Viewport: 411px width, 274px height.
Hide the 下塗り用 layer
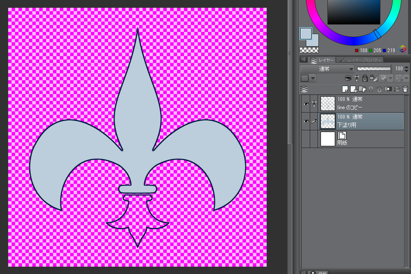click(305, 121)
